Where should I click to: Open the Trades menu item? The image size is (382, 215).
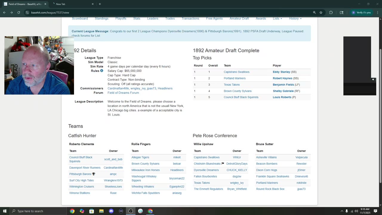point(170,19)
